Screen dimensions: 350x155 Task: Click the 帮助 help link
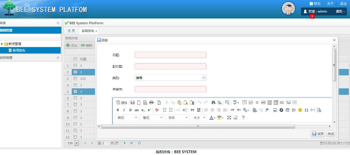[x=315, y=4]
